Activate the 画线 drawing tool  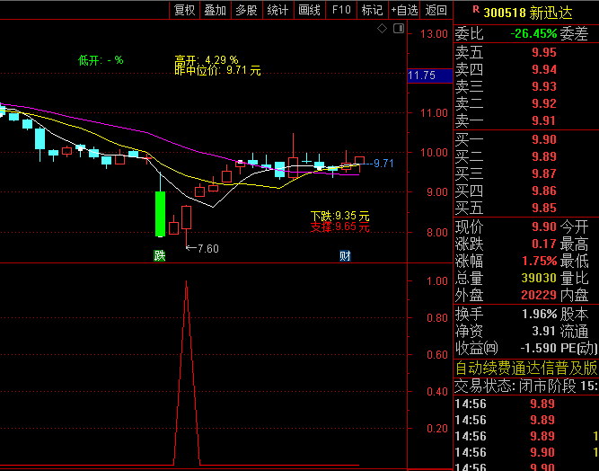pos(310,10)
